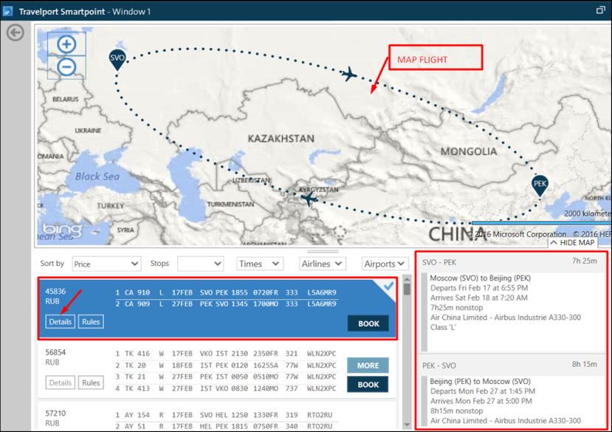Select flight segment TK 413 IST VKO
Screen dimensions: 612x432
coord(226,388)
